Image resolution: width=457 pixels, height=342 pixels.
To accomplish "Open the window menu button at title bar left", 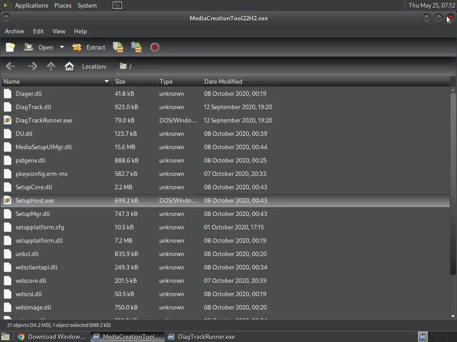I will [x=6, y=18].
